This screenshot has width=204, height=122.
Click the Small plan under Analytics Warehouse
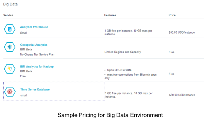click(x=24, y=33)
